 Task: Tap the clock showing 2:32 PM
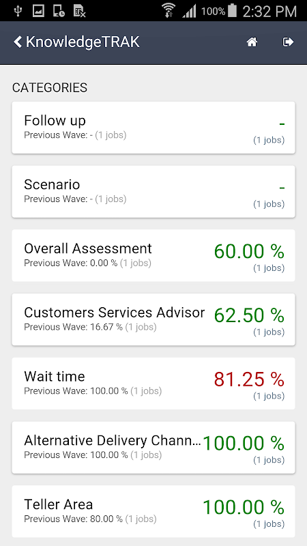coord(269,11)
